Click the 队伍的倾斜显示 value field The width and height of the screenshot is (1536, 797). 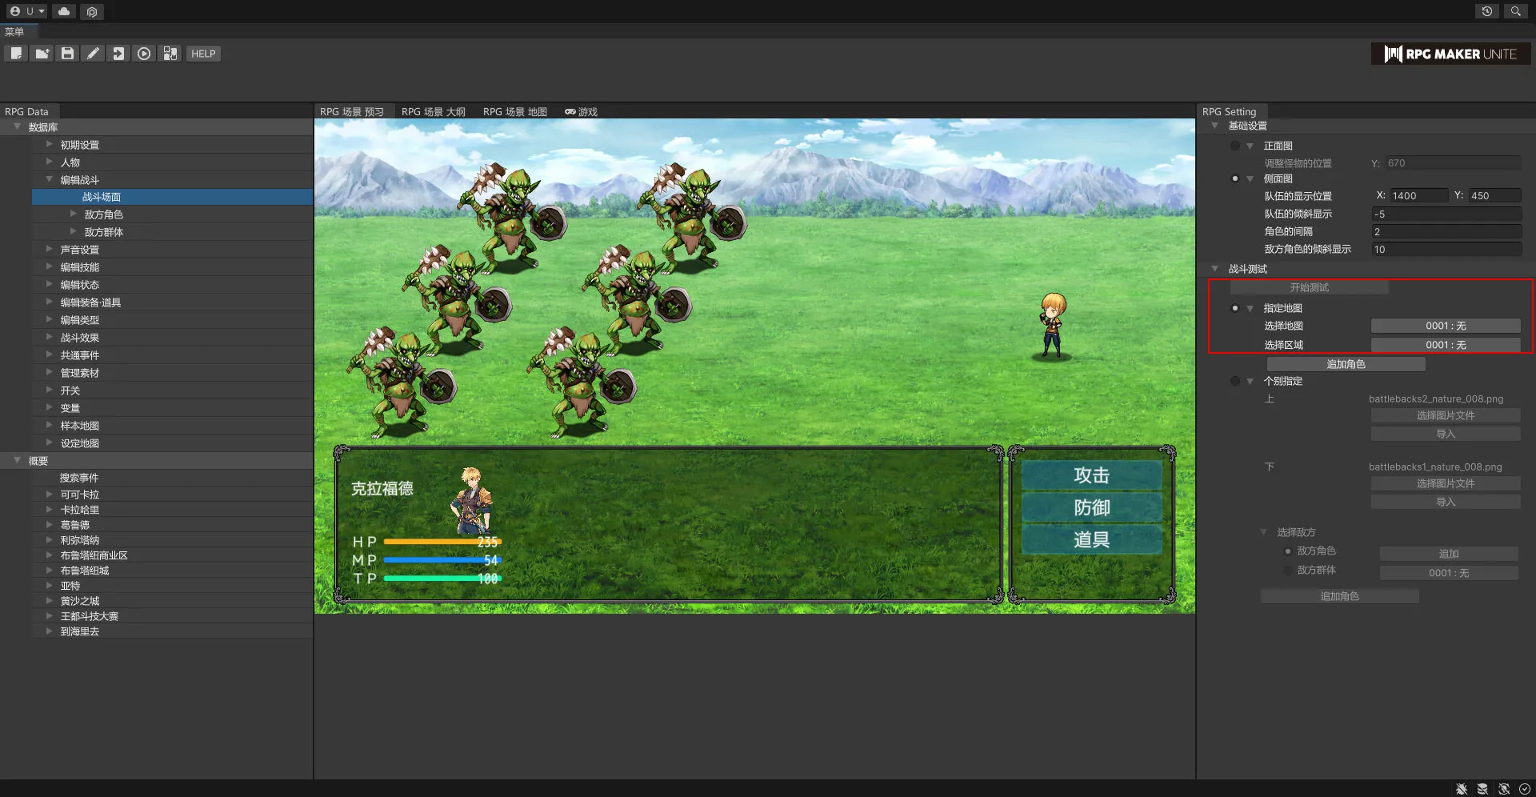(x=1446, y=214)
